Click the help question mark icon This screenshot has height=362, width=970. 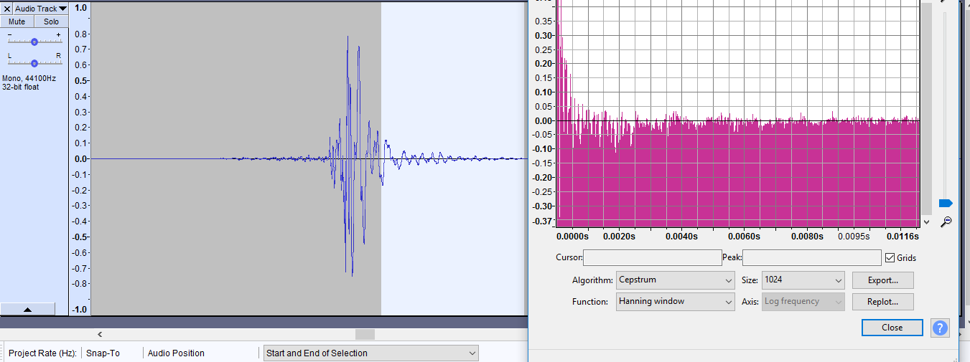coord(940,328)
